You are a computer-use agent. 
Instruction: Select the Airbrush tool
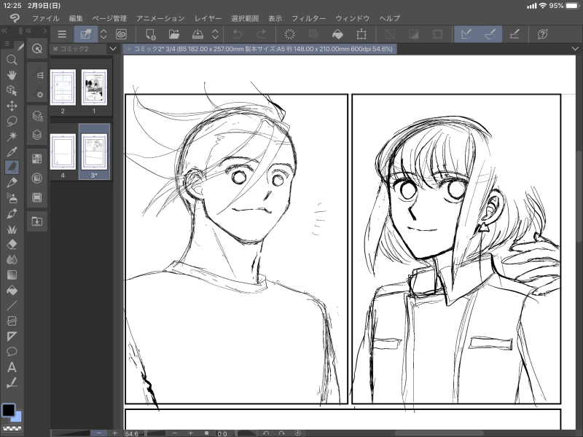12,198
